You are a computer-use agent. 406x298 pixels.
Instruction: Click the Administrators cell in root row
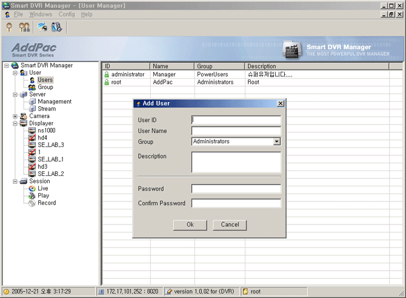[215, 82]
